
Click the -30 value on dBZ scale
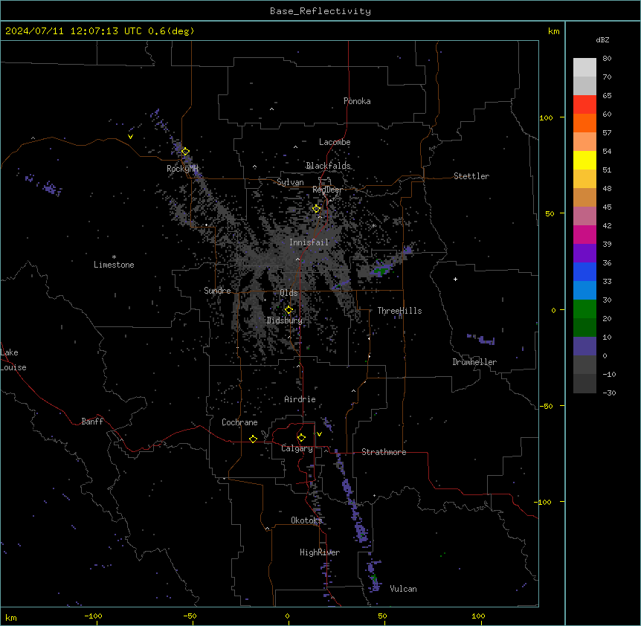click(x=609, y=393)
